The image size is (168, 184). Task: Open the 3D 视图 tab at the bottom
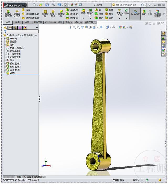[x=27, y=177]
